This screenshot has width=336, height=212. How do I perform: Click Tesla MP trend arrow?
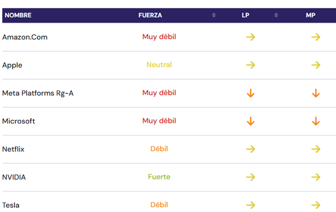click(315, 205)
